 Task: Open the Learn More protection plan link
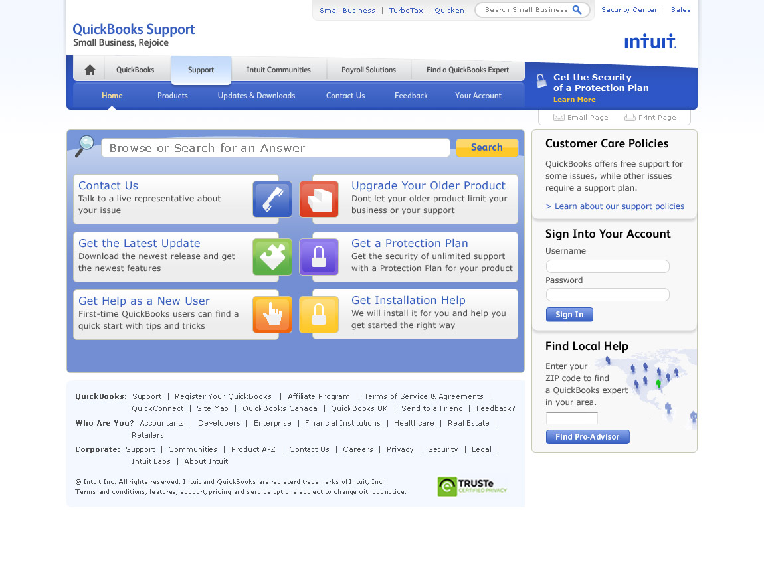click(575, 100)
